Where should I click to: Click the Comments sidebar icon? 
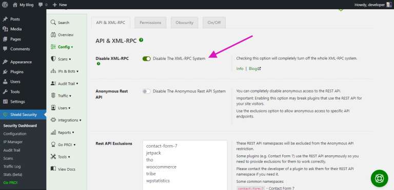(x=5, y=49)
